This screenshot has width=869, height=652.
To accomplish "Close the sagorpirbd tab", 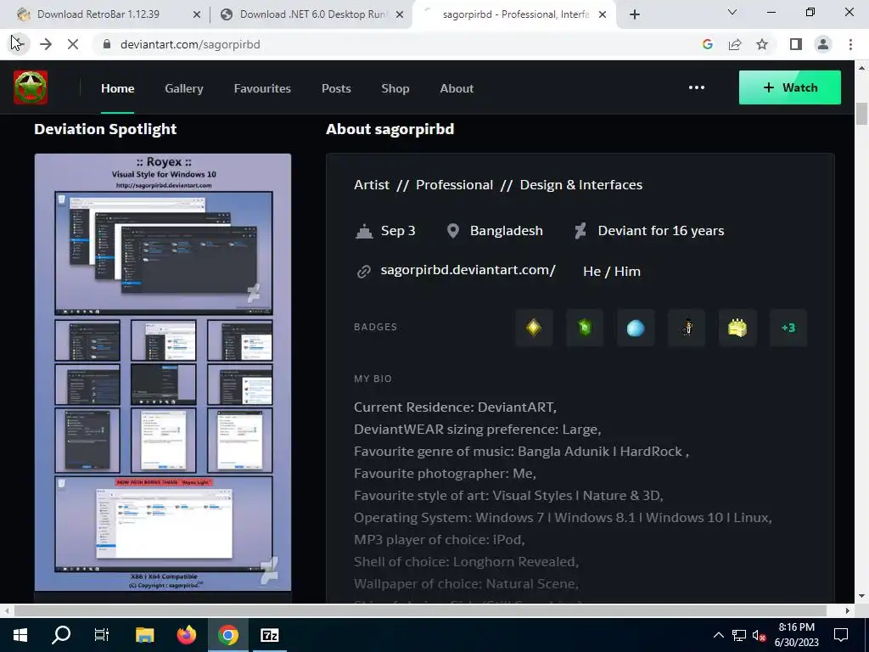I will pyautogui.click(x=603, y=14).
